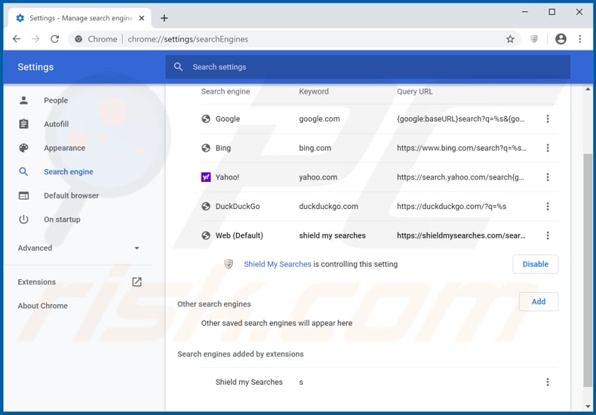Click the forward navigation arrow

pos(35,38)
